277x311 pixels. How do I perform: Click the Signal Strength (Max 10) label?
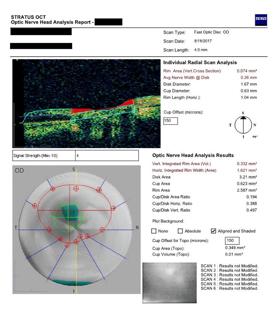tap(35, 156)
